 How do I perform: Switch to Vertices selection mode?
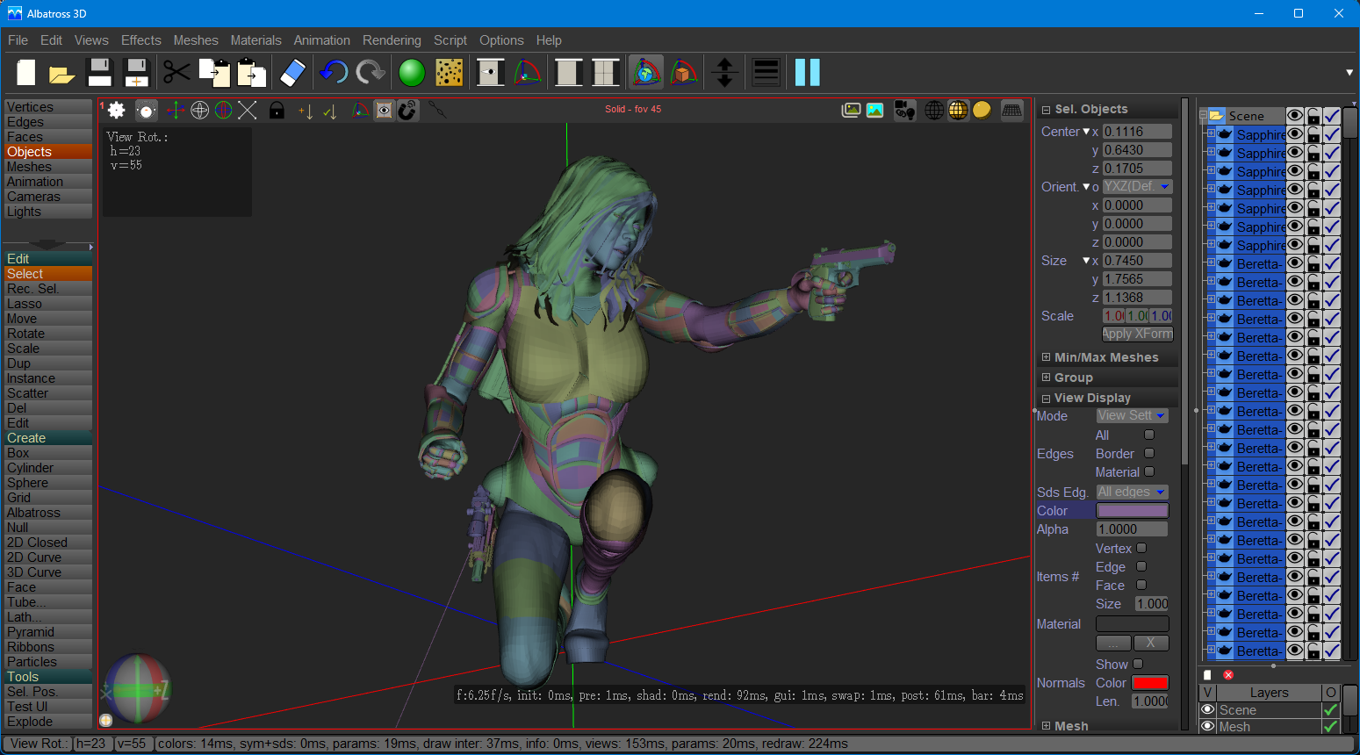(48, 107)
